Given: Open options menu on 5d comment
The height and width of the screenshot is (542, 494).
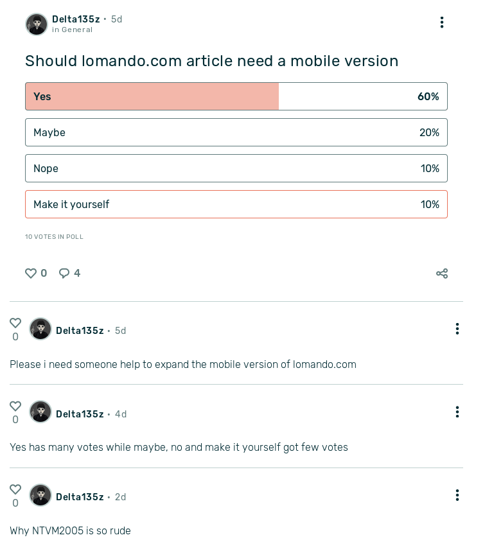Looking at the screenshot, I should click(x=457, y=329).
